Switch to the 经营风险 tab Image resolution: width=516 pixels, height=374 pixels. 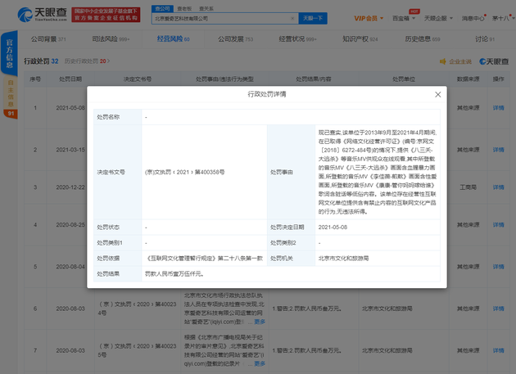[x=174, y=39]
